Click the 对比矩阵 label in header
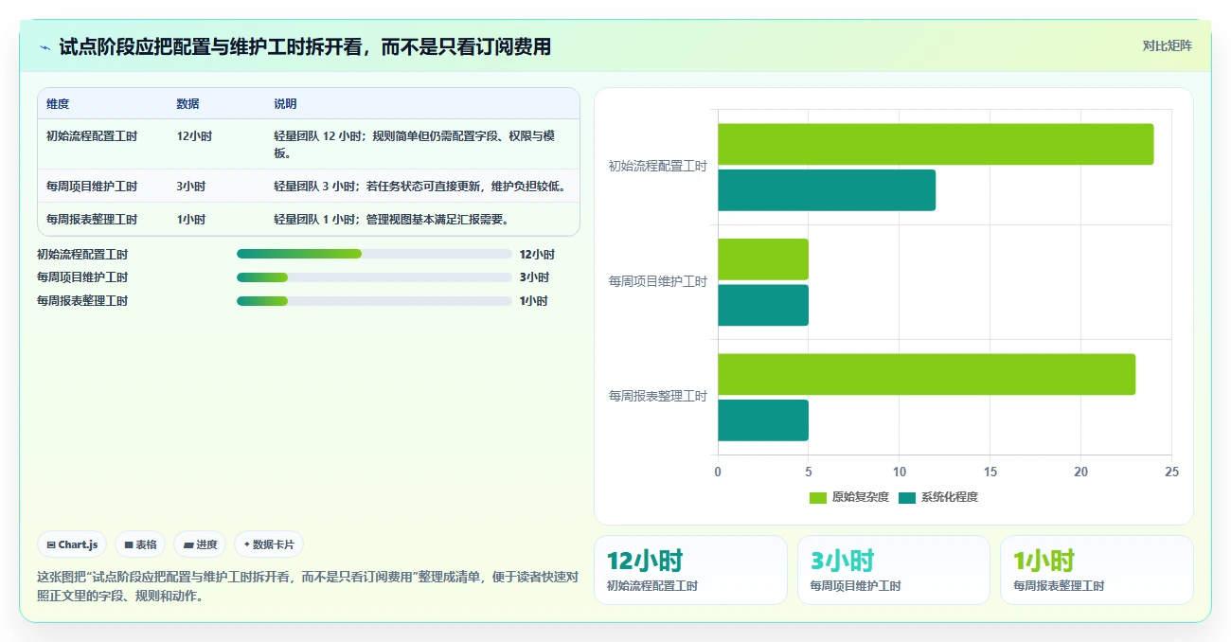This screenshot has width=1231, height=642. point(1167,45)
